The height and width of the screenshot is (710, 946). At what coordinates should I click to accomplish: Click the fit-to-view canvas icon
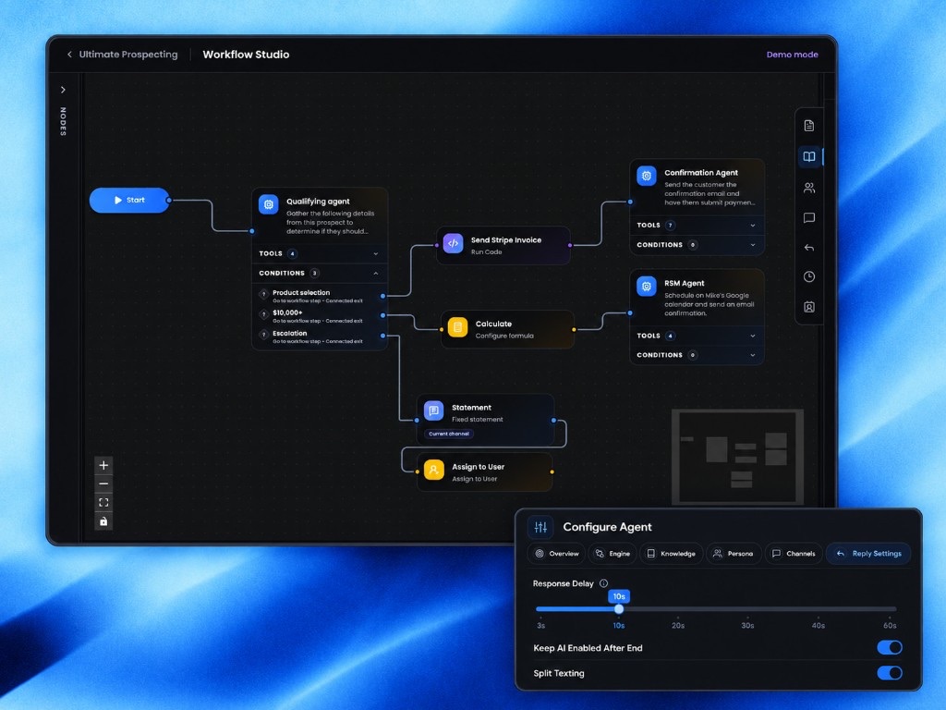(103, 502)
